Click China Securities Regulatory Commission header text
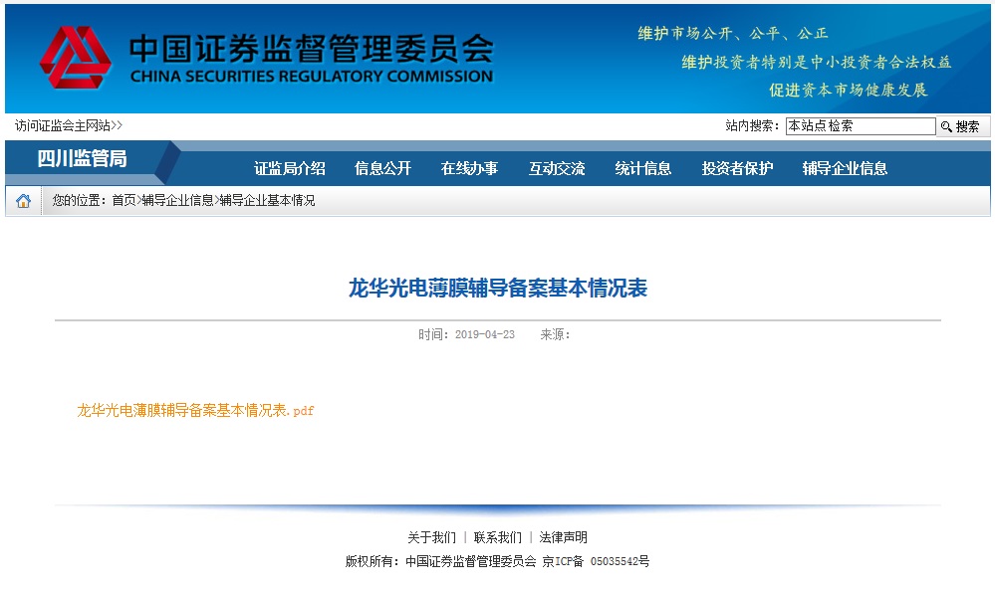The height and width of the screenshot is (596, 995). click(x=312, y=77)
